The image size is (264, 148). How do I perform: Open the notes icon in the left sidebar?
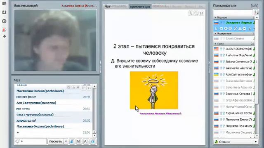4,3
